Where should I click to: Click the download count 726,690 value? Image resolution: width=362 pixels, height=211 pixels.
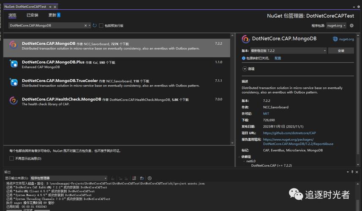pyautogui.click(x=269, y=120)
